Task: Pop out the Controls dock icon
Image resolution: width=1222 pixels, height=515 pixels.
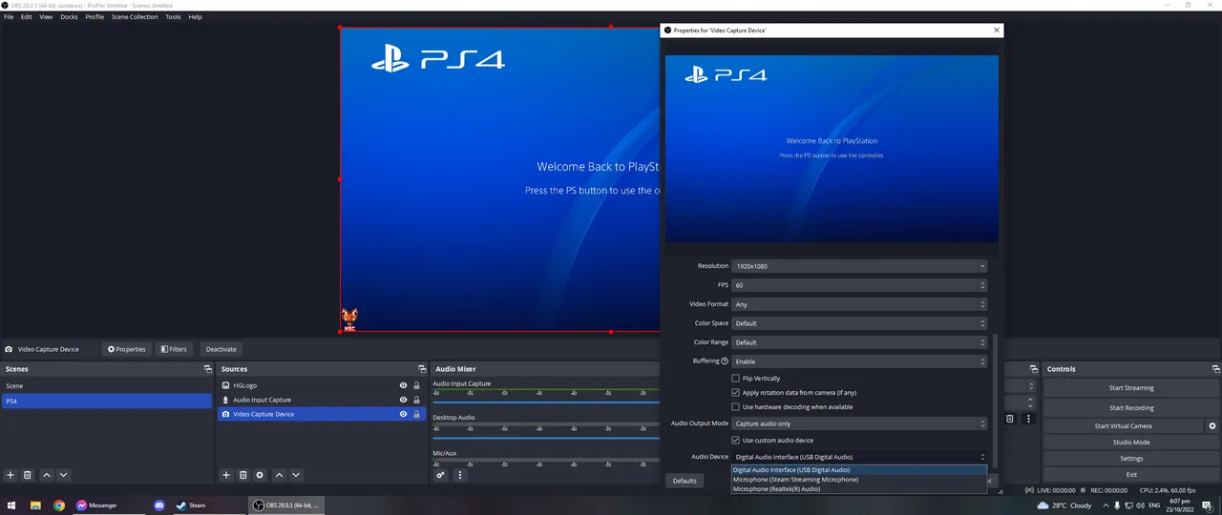Action: (x=1216, y=369)
